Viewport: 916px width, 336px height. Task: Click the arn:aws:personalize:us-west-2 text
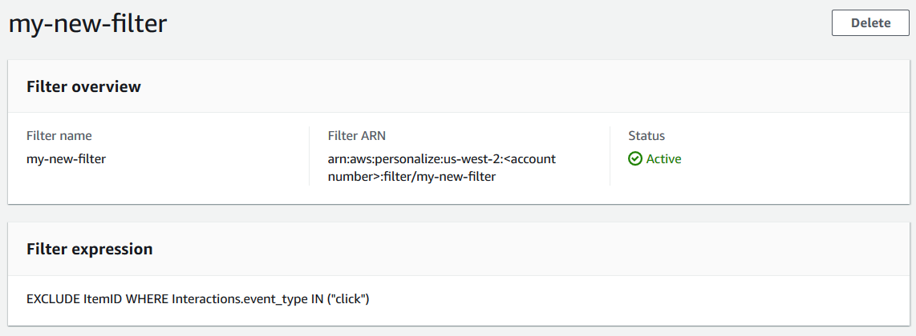(x=401, y=159)
